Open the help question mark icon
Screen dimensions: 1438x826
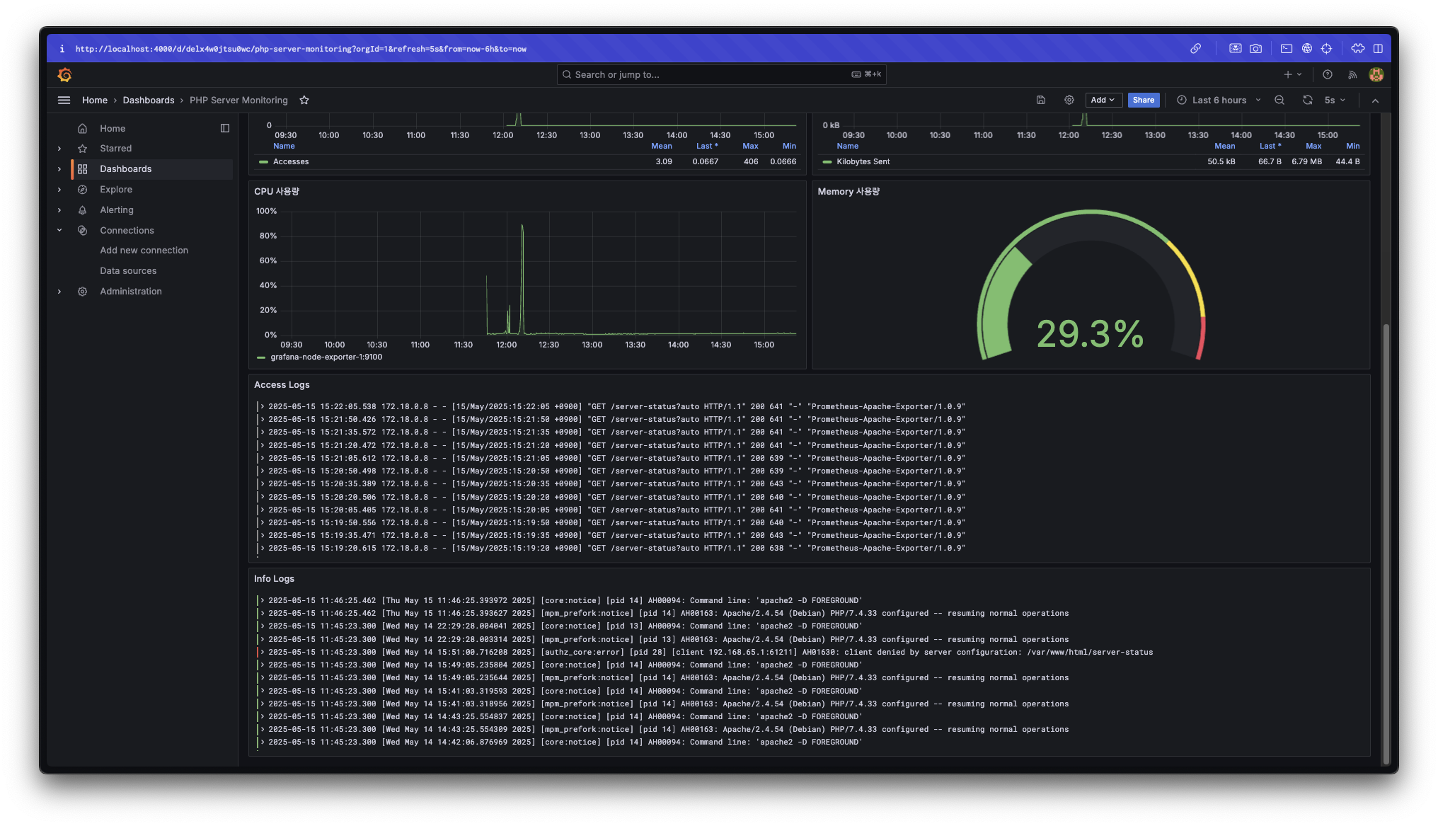tap(1328, 74)
